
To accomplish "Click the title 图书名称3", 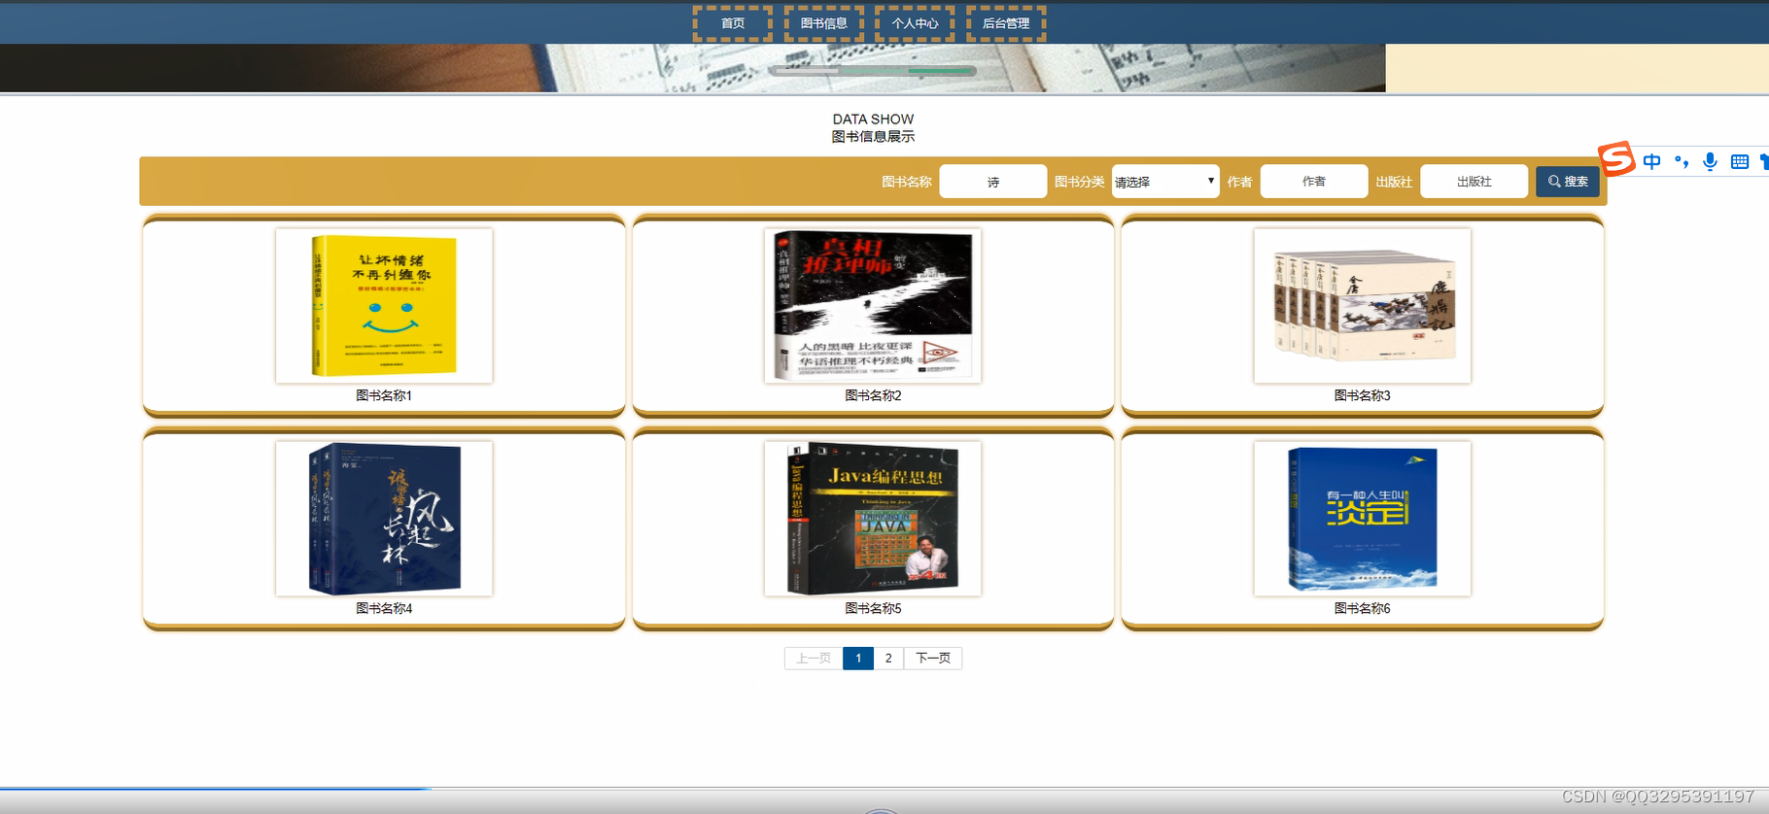I will click(x=1362, y=395).
